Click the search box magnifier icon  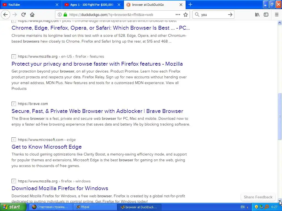(197, 15)
